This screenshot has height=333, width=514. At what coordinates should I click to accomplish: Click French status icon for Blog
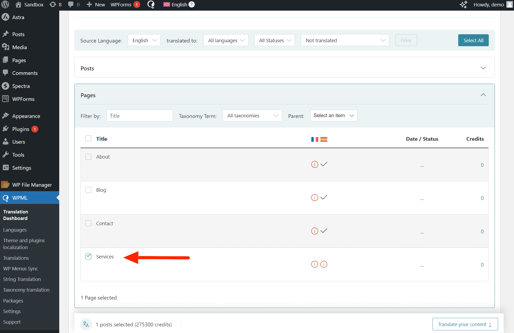(x=315, y=198)
